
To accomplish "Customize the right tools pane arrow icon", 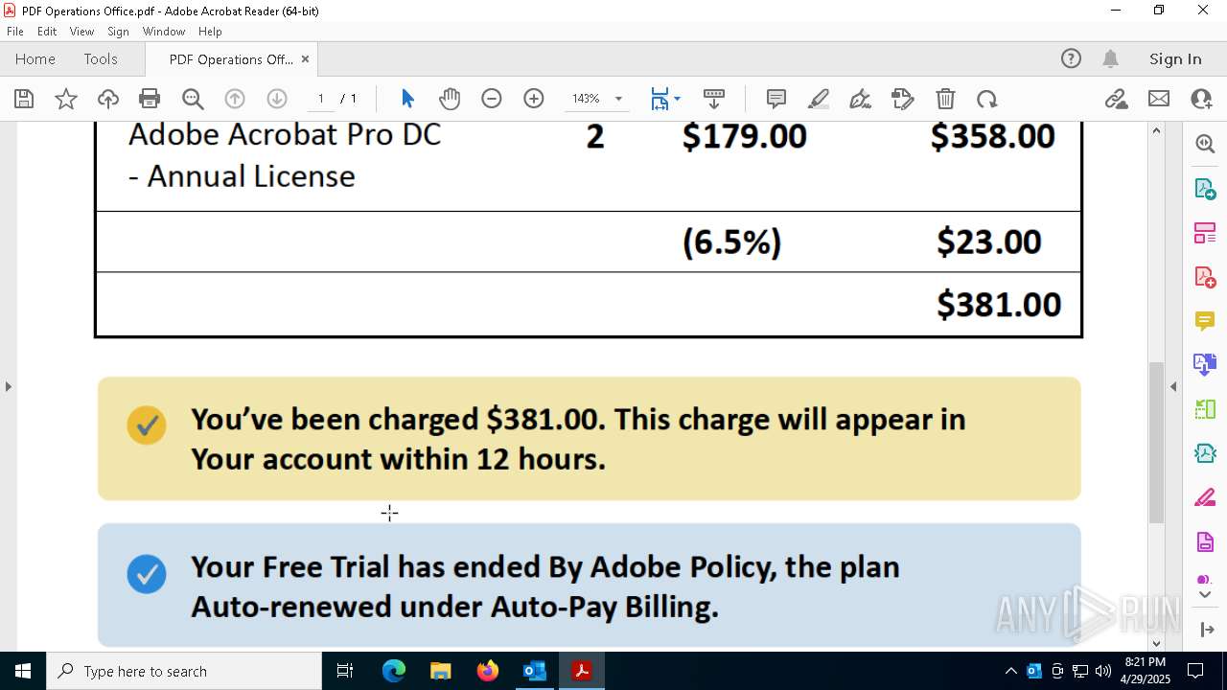I will [1206, 630].
